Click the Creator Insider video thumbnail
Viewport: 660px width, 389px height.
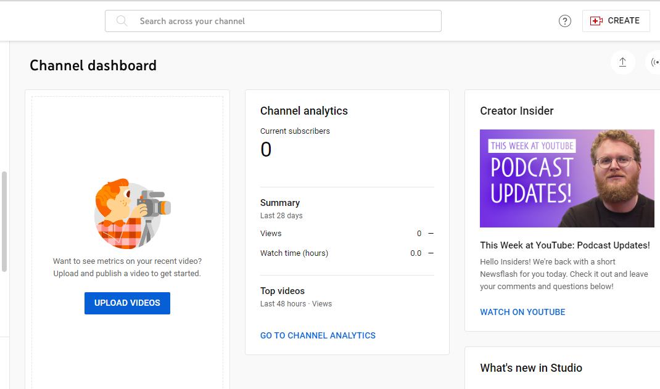coord(566,178)
